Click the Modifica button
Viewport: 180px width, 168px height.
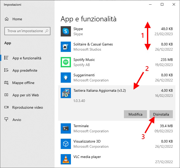tap(135, 114)
